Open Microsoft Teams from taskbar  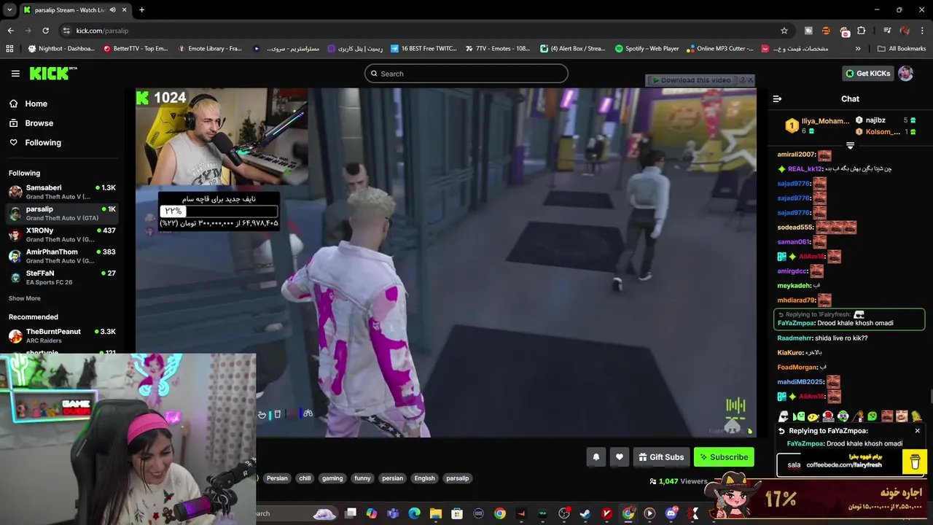tap(393, 513)
